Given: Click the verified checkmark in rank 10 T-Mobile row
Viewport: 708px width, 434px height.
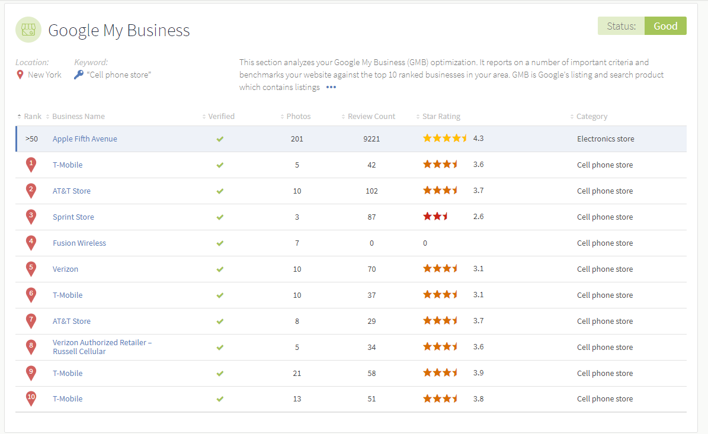Looking at the screenshot, I should (x=220, y=399).
